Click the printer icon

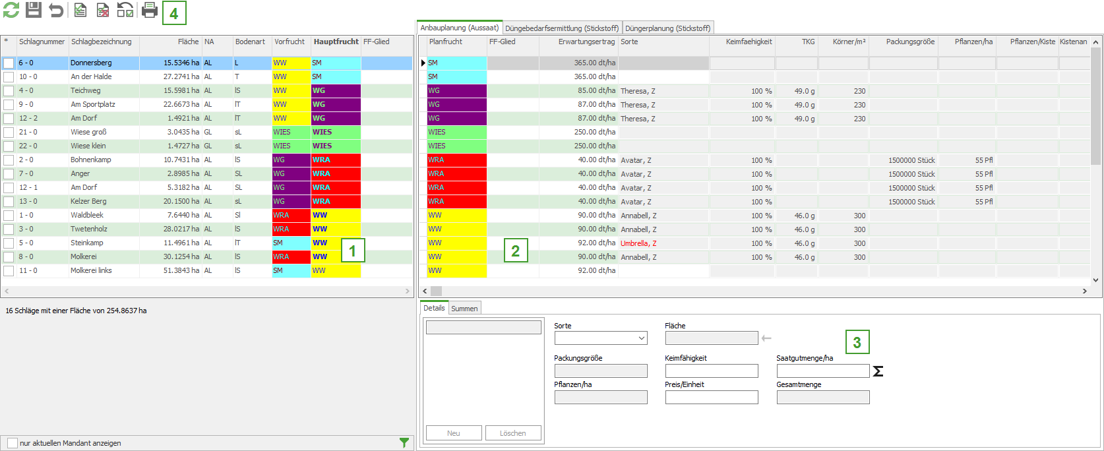point(150,10)
